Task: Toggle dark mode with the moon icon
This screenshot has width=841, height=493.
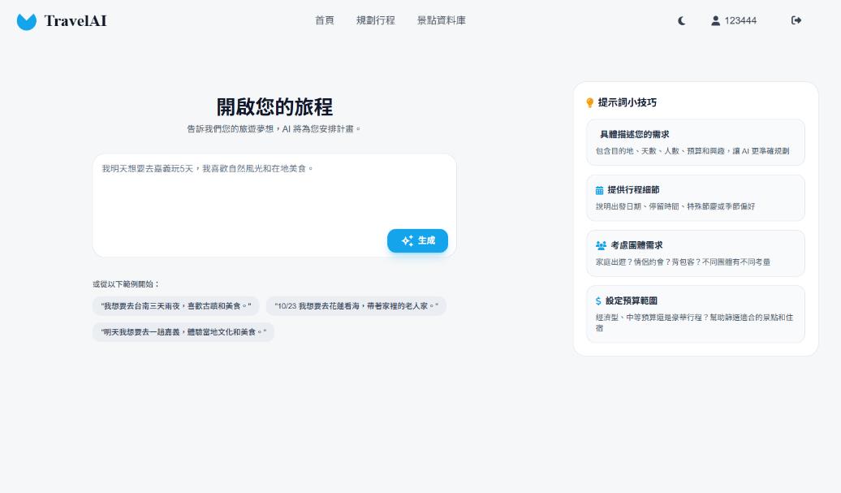Action: coord(681,21)
